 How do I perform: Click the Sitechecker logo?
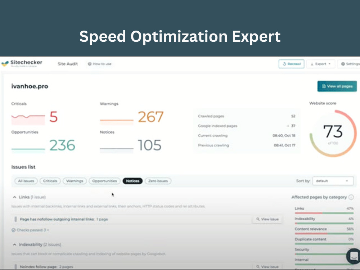[x=22, y=63]
